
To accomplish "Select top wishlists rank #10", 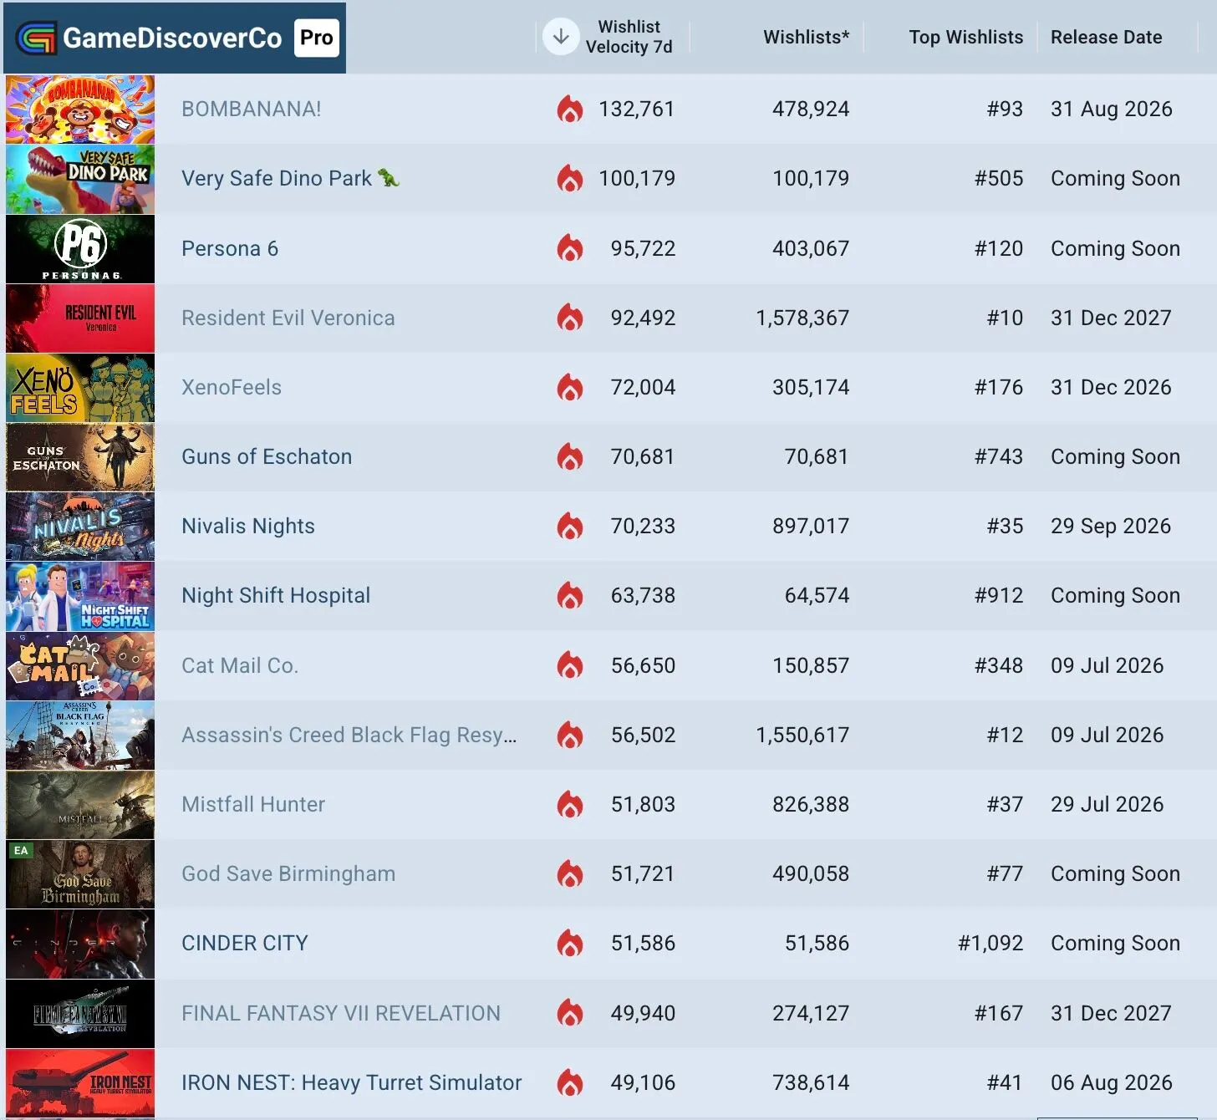I will [x=1005, y=318].
